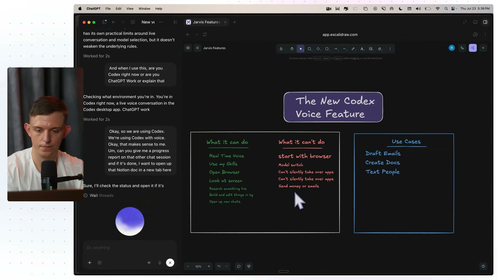Toggle Focus mode moon icon
Image resolution: width=498 pixels, height=280 pixels.
(x=401, y=9)
